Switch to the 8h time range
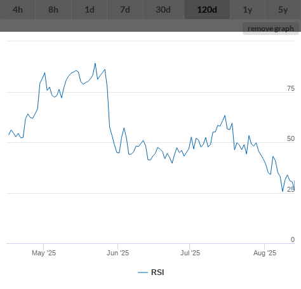This screenshot has height=289, width=301. click(53, 10)
